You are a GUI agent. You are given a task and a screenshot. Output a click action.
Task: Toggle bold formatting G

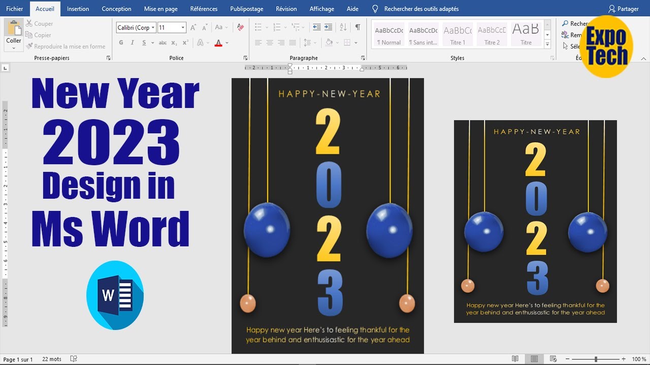coord(121,43)
